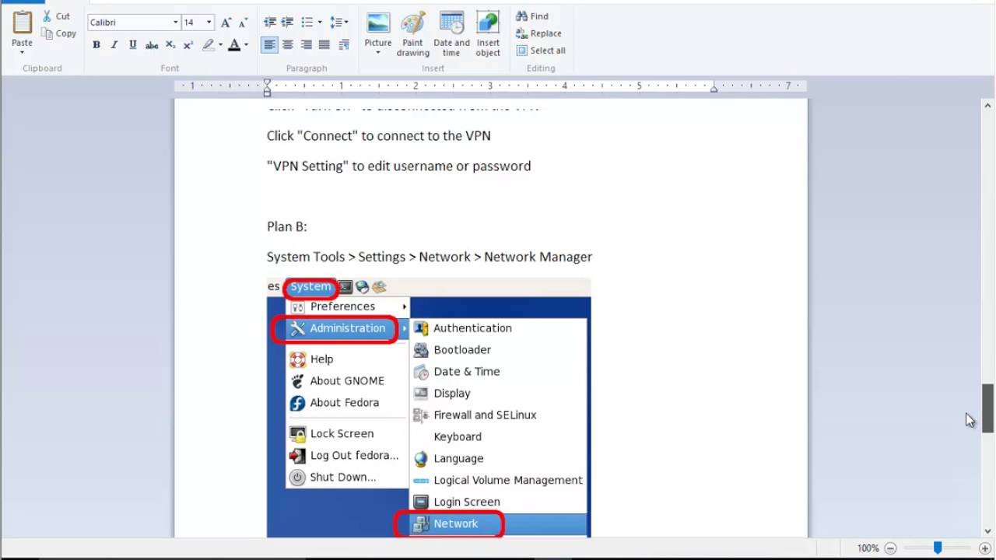Click Insert object
The height and width of the screenshot is (560, 996).
pyautogui.click(x=488, y=33)
